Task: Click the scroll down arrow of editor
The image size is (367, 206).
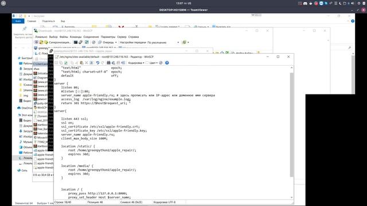Action: point(291,197)
